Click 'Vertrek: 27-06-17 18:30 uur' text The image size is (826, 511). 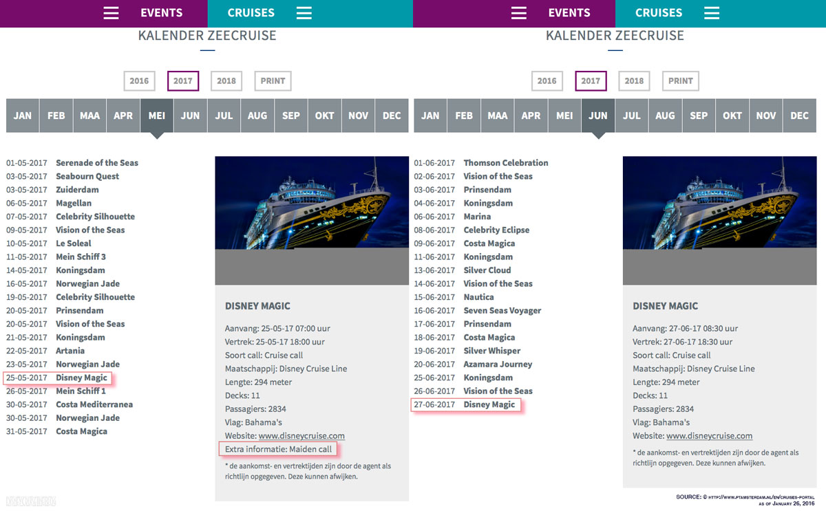tap(683, 342)
